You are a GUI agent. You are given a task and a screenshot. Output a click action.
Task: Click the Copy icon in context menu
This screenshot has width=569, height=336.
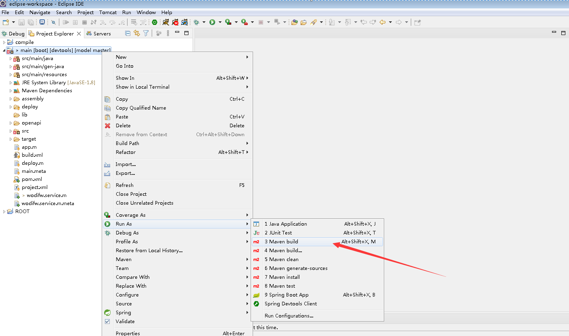[107, 99]
